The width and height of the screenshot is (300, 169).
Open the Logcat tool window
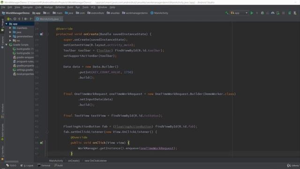27,165
